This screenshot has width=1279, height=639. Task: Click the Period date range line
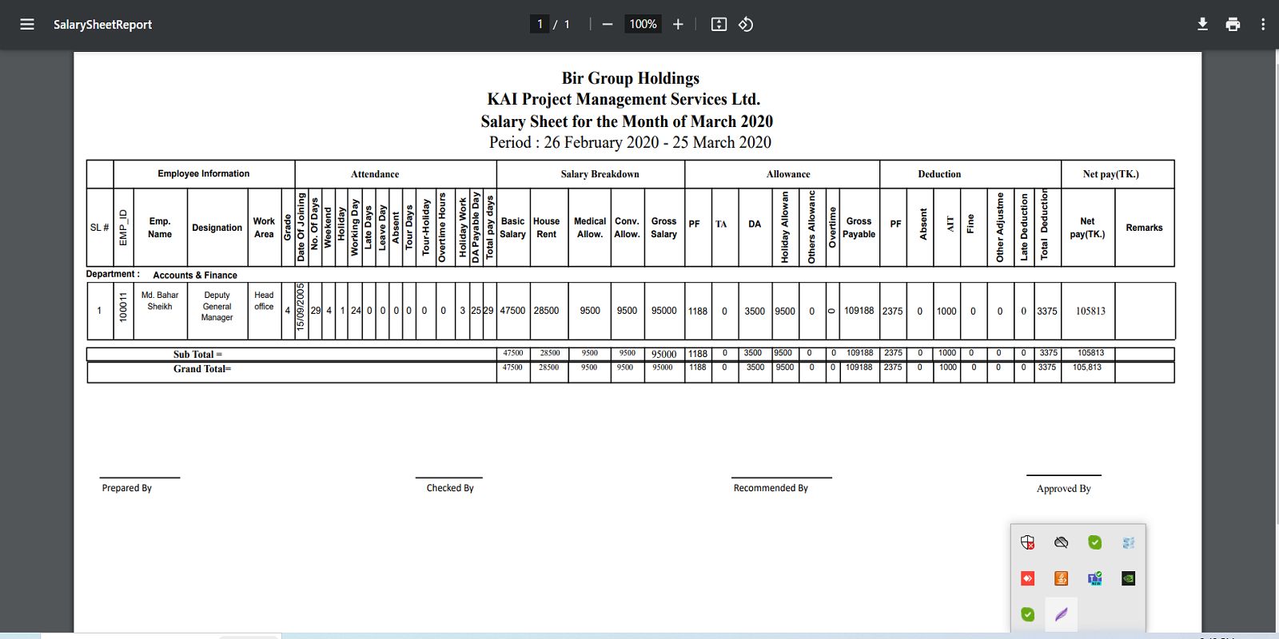[631, 142]
